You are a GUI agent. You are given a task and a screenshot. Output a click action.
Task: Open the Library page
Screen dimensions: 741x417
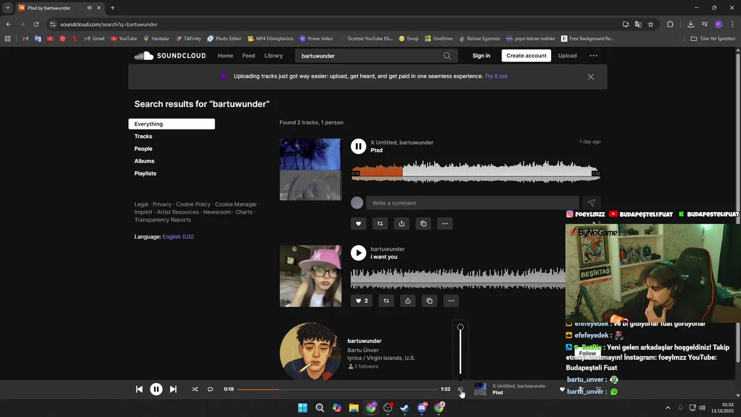[273, 56]
